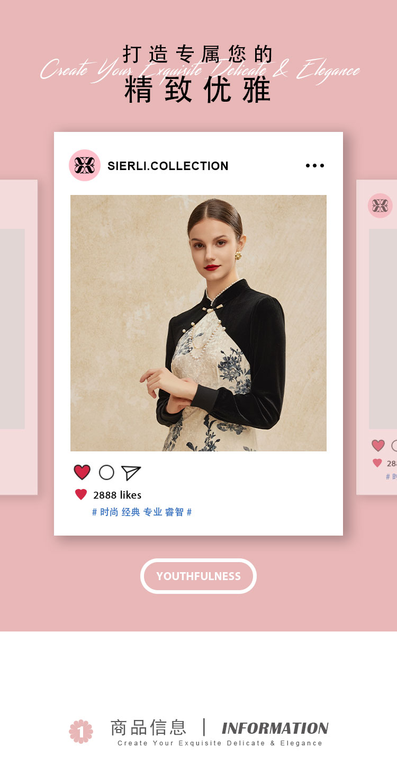Share the post with the paper plane icon
Image resolution: width=397 pixels, height=774 pixels.
(131, 473)
